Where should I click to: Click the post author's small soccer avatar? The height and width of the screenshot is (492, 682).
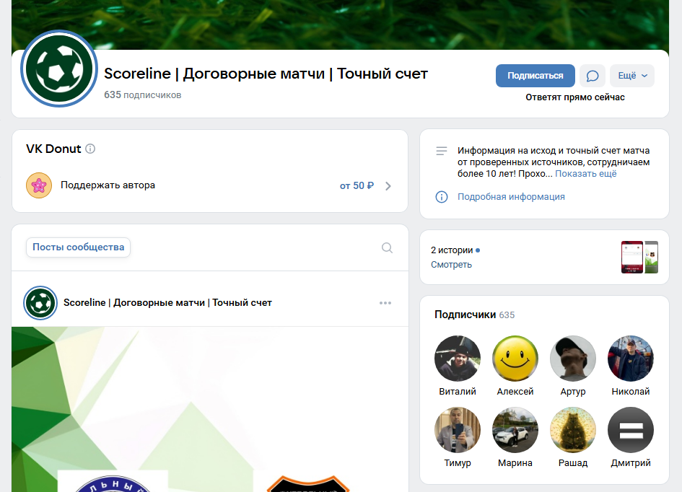point(40,303)
